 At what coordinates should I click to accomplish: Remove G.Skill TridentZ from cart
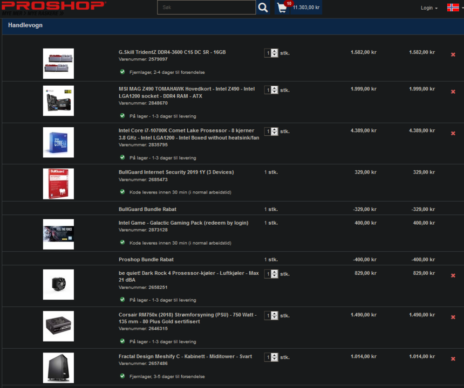453,54
